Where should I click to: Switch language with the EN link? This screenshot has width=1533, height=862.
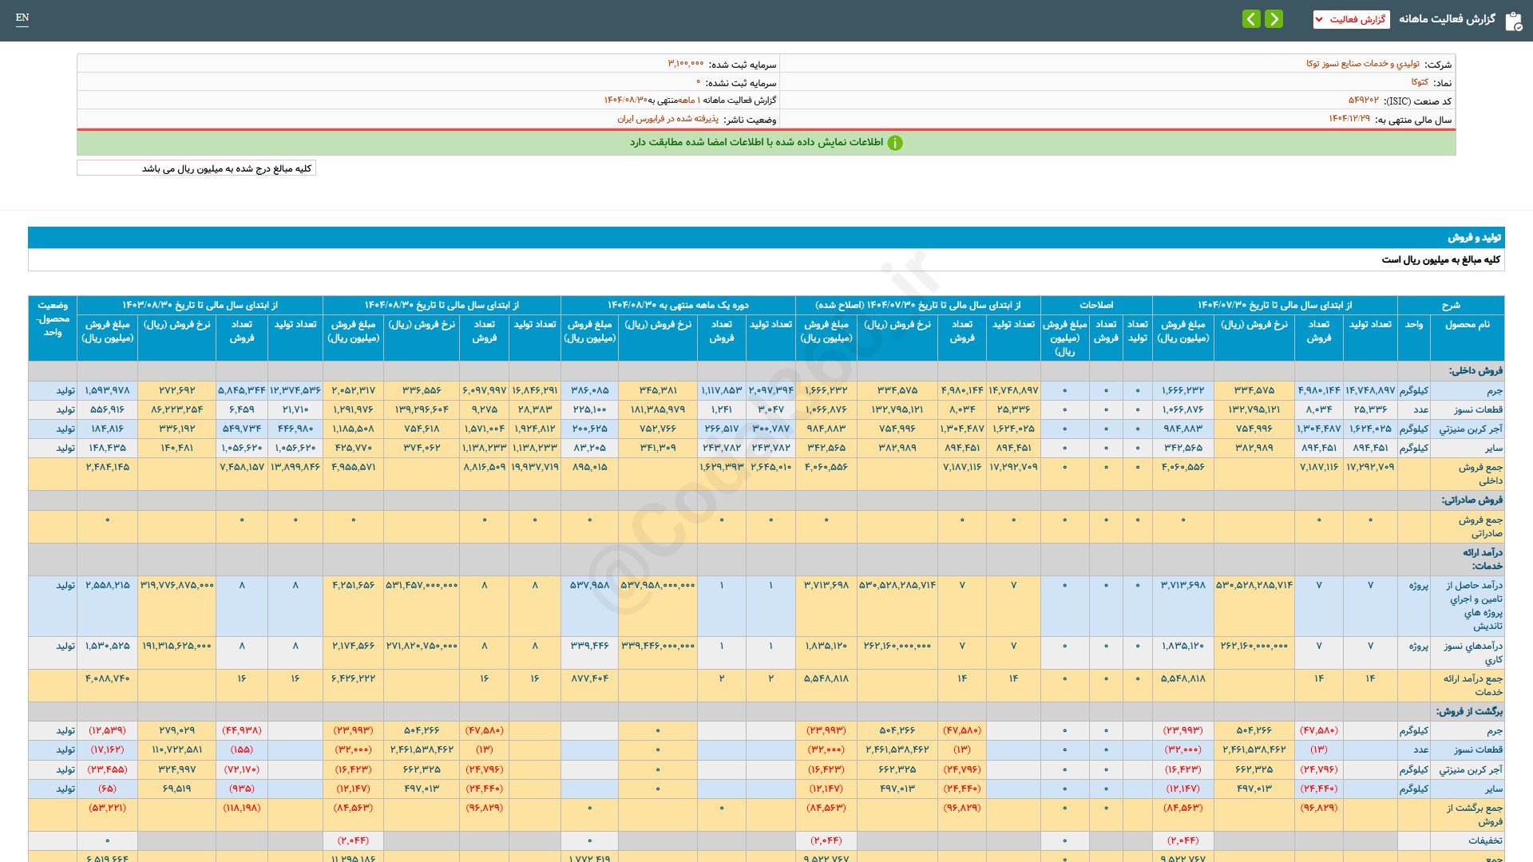tap(22, 18)
